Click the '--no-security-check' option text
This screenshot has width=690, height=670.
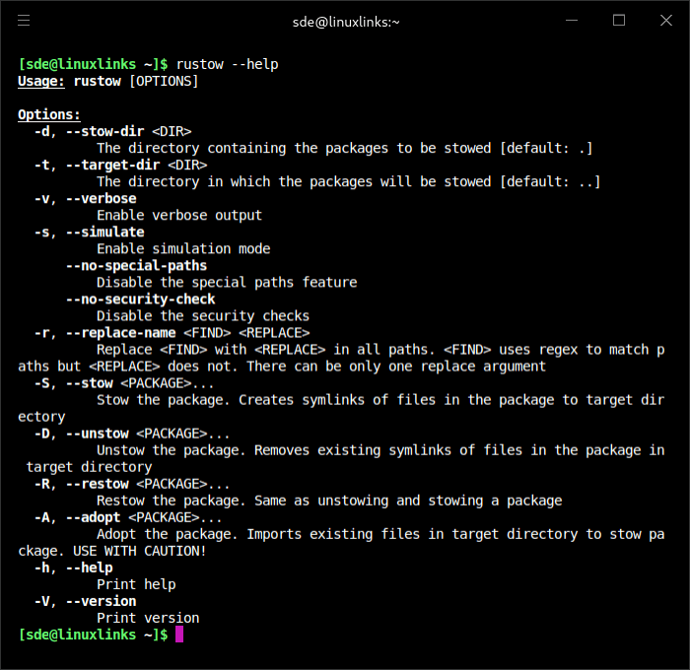pyautogui.click(x=140, y=299)
